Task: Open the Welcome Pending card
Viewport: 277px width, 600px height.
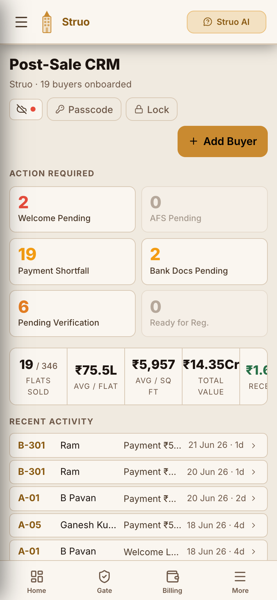Action: tap(72, 209)
